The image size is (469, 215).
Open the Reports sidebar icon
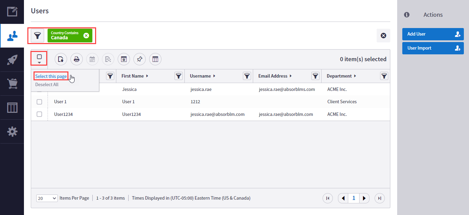point(12,107)
